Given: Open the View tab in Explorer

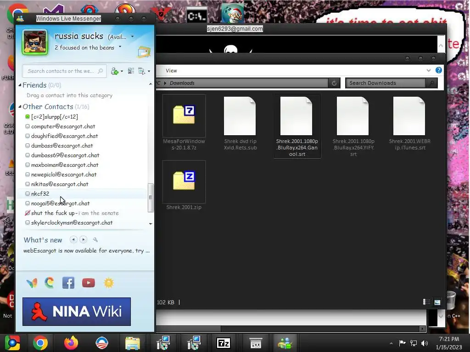Looking at the screenshot, I should click(172, 71).
